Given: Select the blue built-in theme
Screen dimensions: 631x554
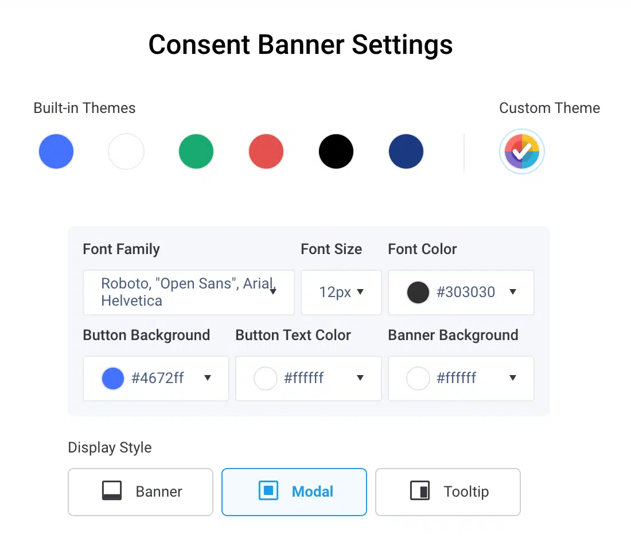Looking at the screenshot, I should coord(56,151).
